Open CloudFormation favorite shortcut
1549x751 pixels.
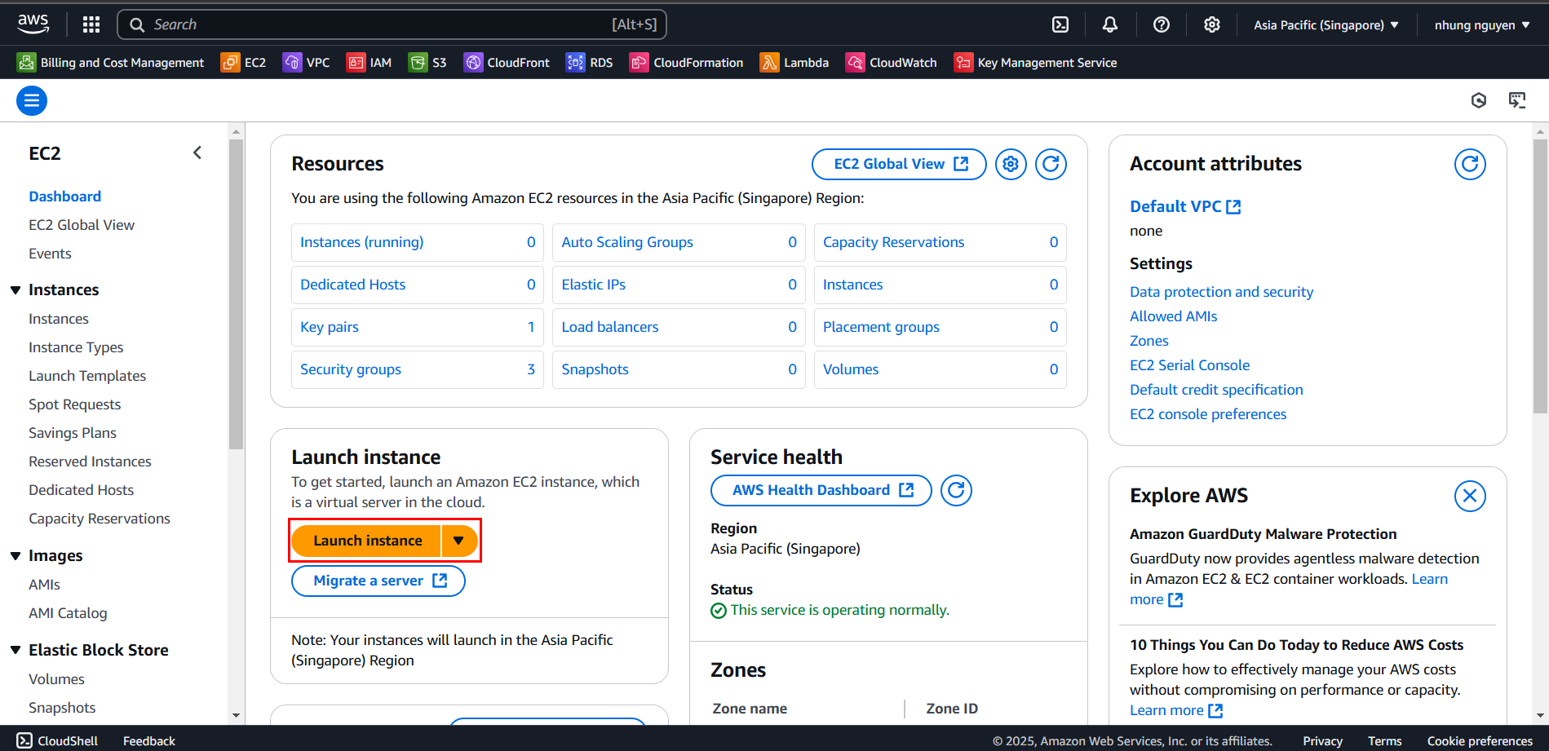[x=686, y=63]
